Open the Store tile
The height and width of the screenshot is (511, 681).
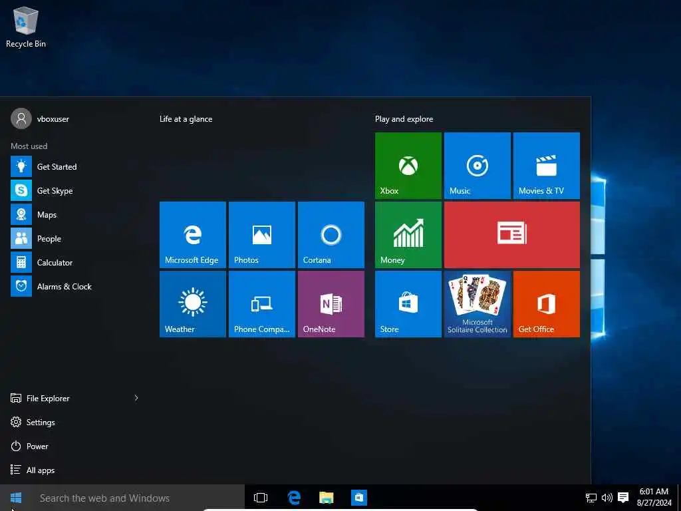408,303
